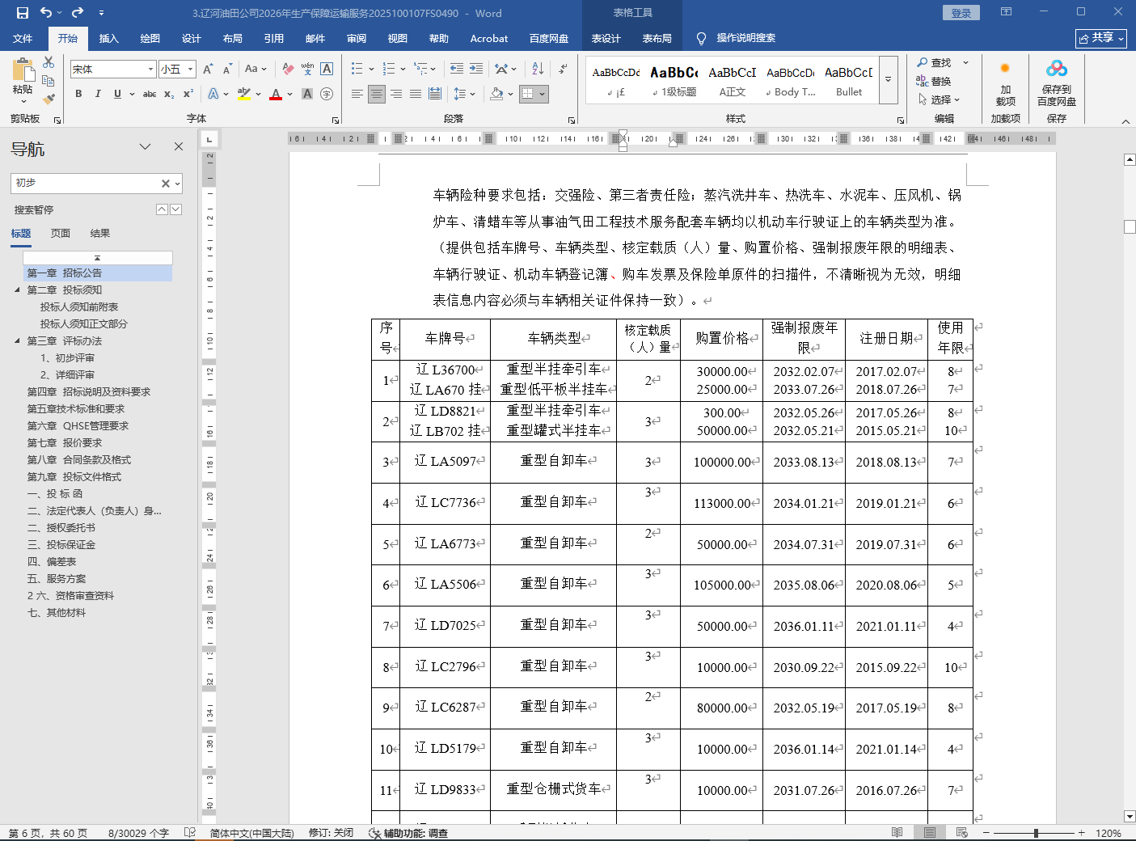Collapse 第三章 评标办法 heading in navigation
The width and height of the screenshot is (1136, 841).
point(17,340)
